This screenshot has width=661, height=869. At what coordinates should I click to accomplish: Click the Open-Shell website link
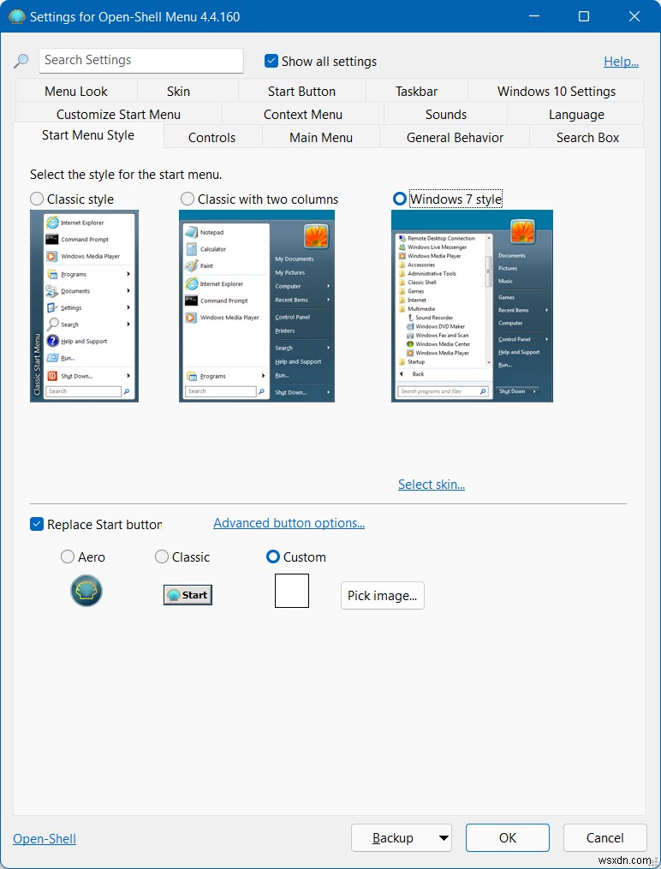(45, 838)
